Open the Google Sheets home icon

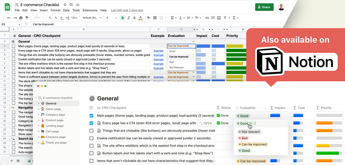(x=8, y=7)
